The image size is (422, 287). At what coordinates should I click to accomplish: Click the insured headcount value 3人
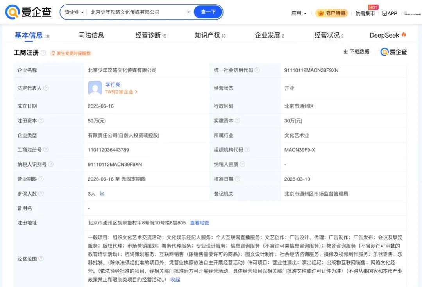click(91, 194)
